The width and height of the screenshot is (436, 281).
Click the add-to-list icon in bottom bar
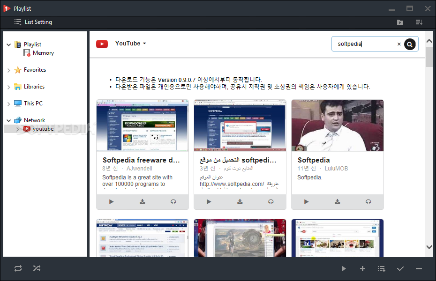(382, 268)
